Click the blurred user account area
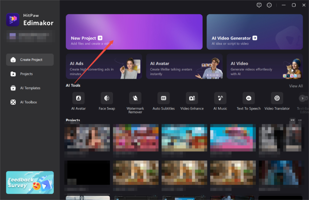Image resolution: width=309 pixels, height=200 pixels. coord(29,36)
